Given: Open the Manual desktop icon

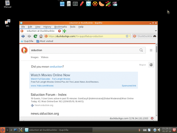Looking at the screenshot, I should click(8, 4).
